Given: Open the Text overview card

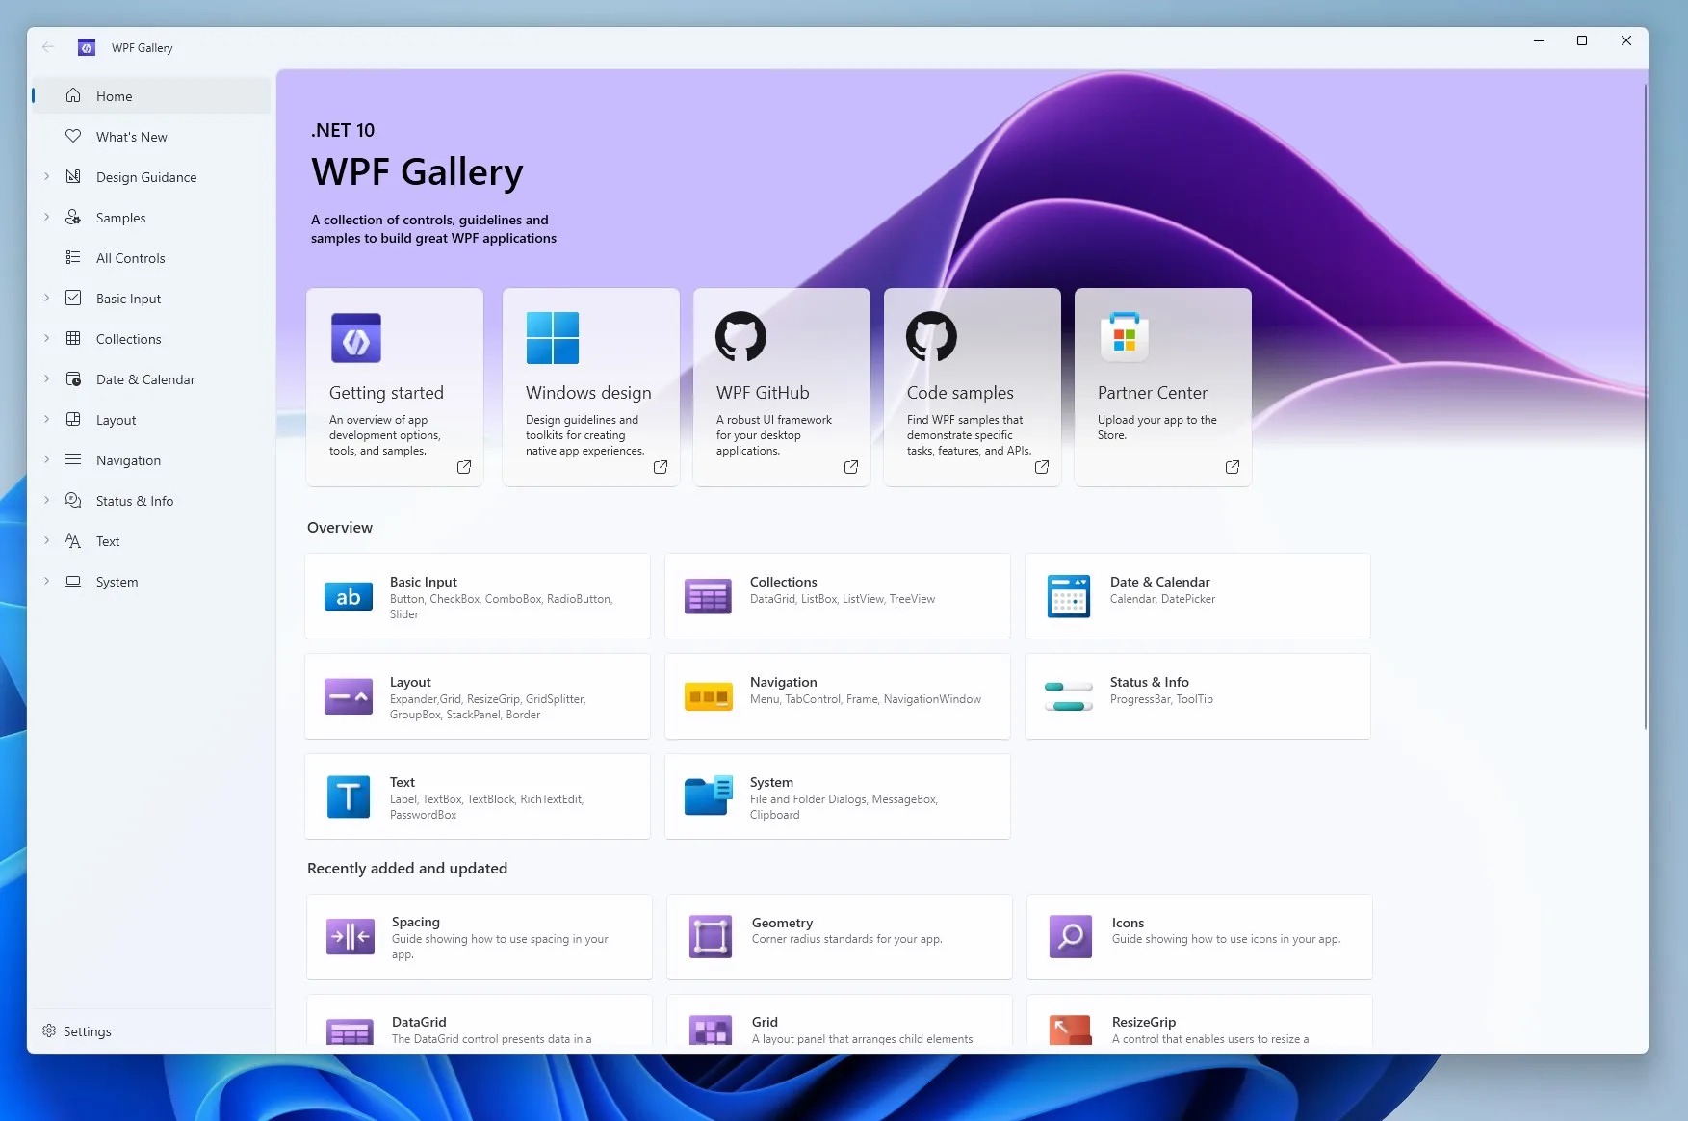Looking at the screenshot, I should pos(478,796).
